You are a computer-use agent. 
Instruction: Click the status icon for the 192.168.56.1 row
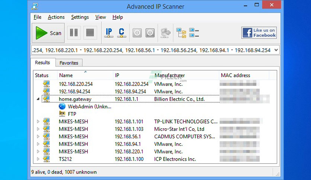(x=47, y=136)
